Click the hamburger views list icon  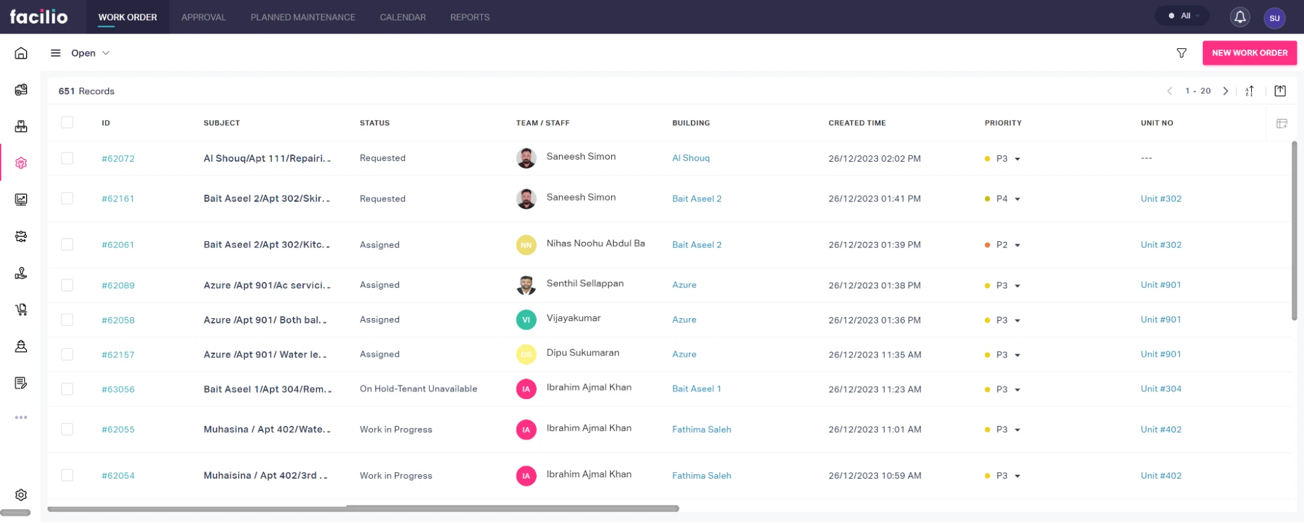55,53
